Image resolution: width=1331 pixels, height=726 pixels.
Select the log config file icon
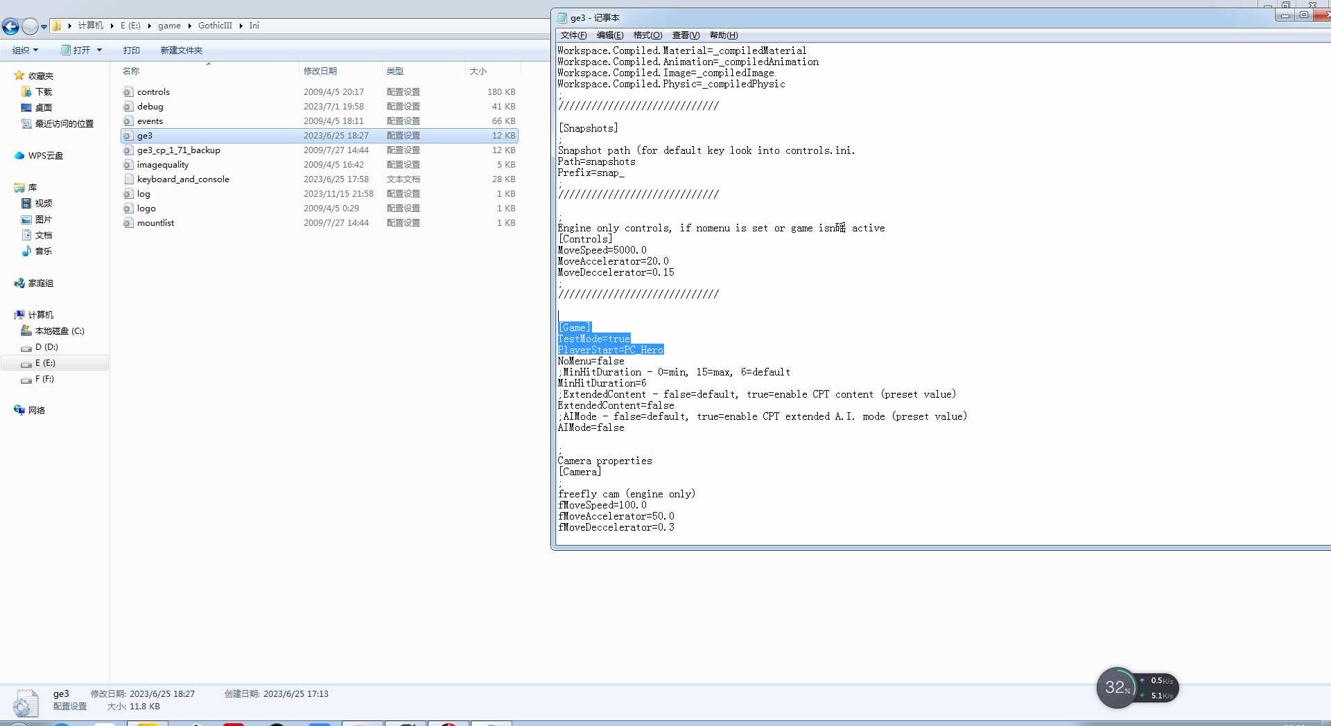pos(128,193)
